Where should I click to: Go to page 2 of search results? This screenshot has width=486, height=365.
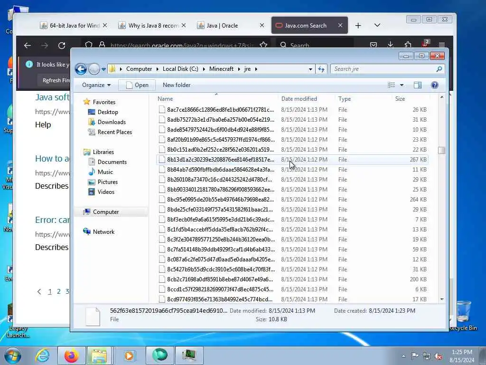pyautogui.click(x=58, y=291)
